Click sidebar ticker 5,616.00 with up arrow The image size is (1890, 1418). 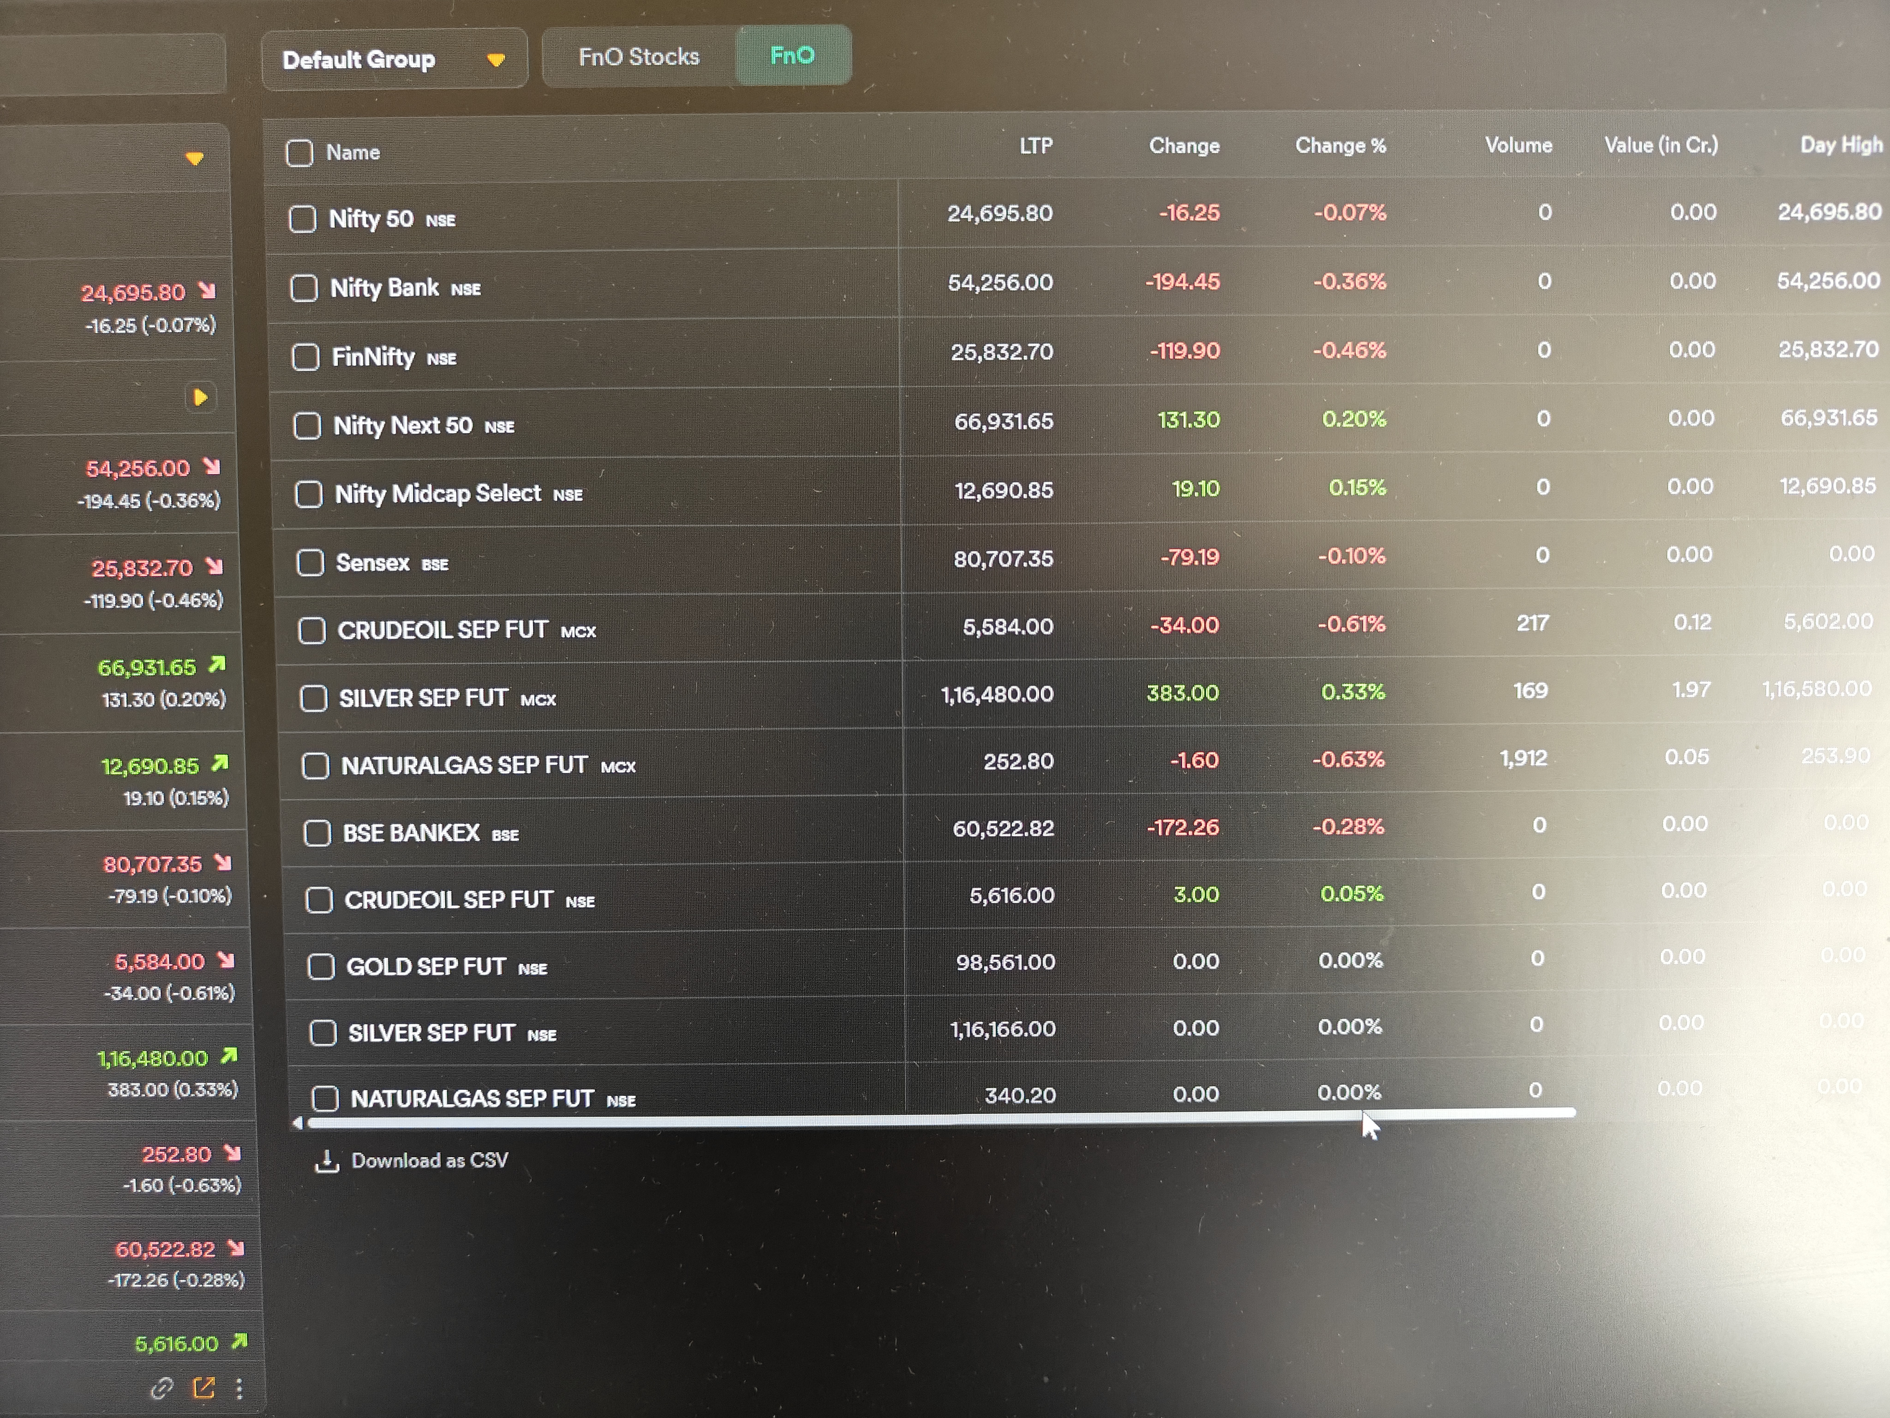pyautogui.click(x=191, y=1343)
